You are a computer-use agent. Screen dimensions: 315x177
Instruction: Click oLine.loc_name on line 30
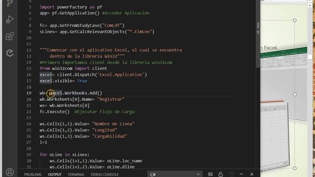click(125, 161)
